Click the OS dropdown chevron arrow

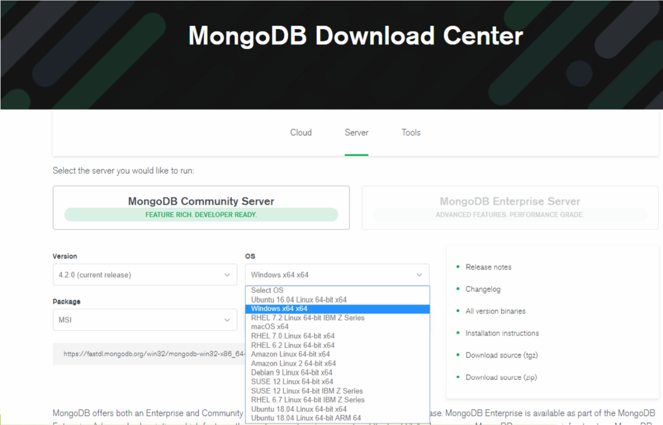[x=419, y=275]
